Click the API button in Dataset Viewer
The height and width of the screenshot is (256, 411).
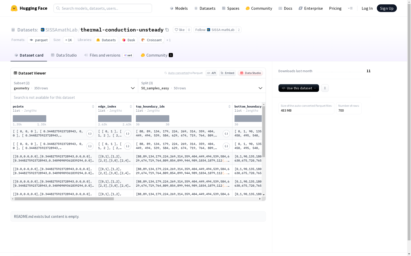[211, 73]
